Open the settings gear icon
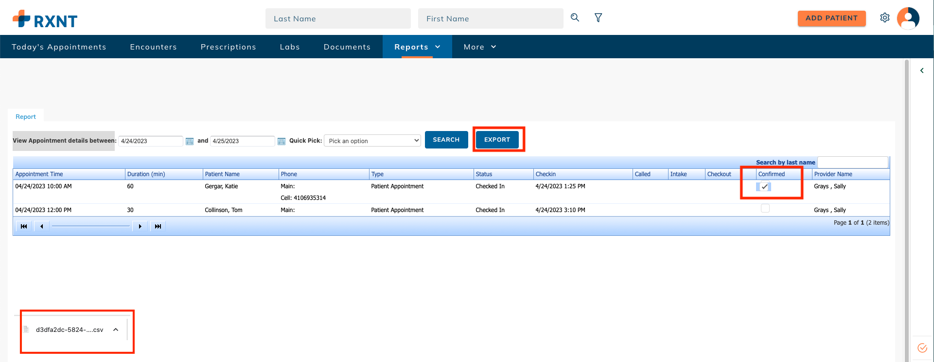The width and height of the screenshot is (934, 362). [885, 17]
